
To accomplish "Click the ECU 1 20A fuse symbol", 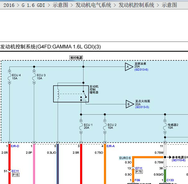I will point(81,126).
